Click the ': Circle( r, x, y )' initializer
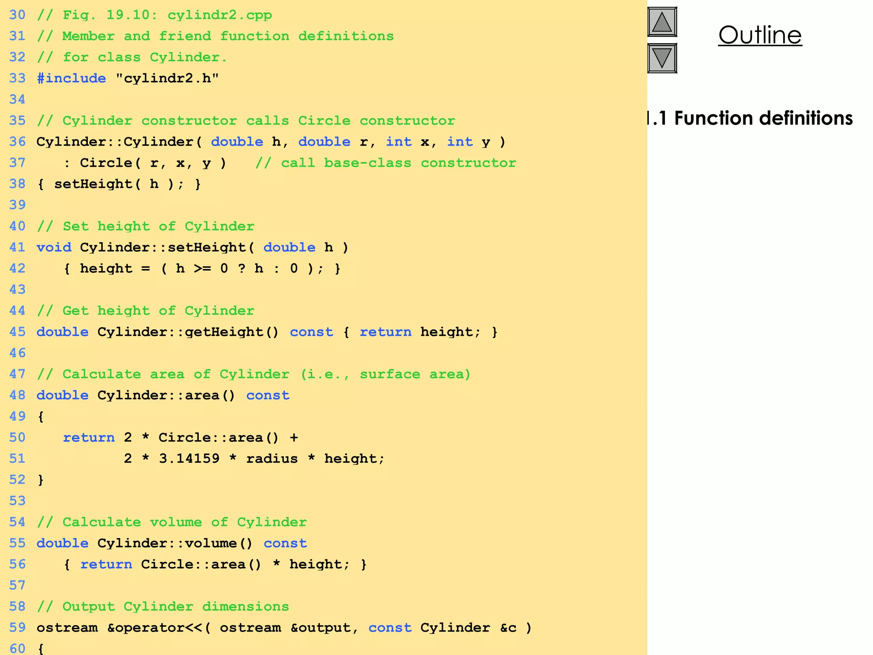Screen dimensions: 873x655 point(145,163)
